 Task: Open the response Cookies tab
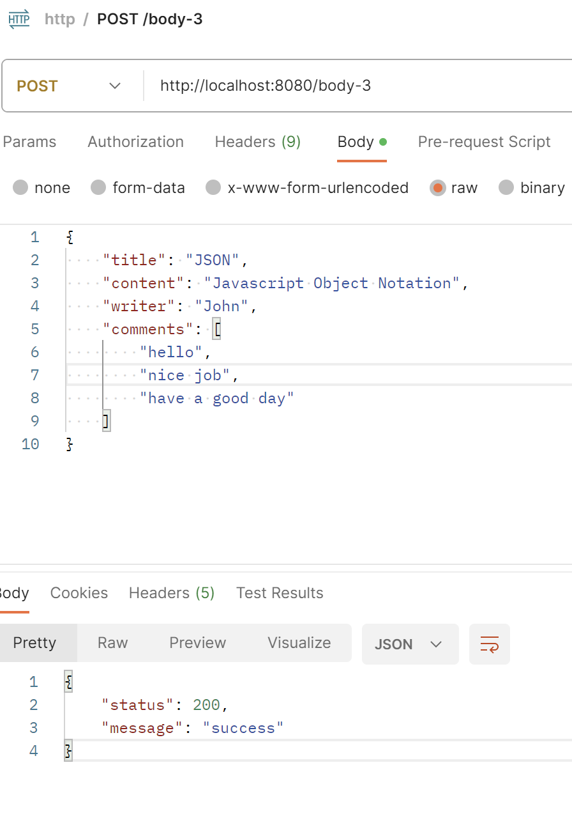coord(79,593)
